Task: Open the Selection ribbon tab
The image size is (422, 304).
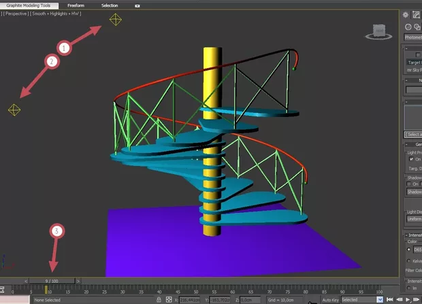Action: tap(110, 5)
